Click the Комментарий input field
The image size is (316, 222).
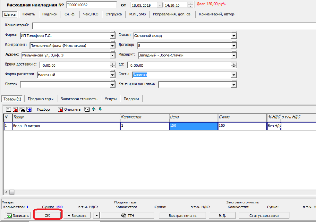[172, 26]
